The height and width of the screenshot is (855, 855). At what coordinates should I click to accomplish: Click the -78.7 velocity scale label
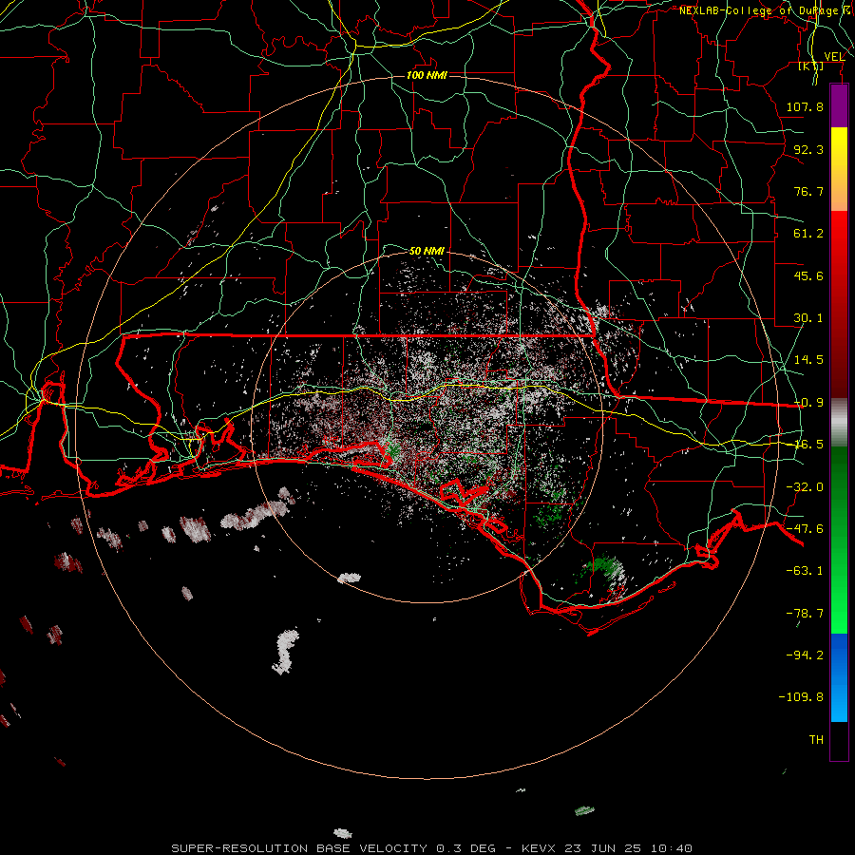[805, 614]
